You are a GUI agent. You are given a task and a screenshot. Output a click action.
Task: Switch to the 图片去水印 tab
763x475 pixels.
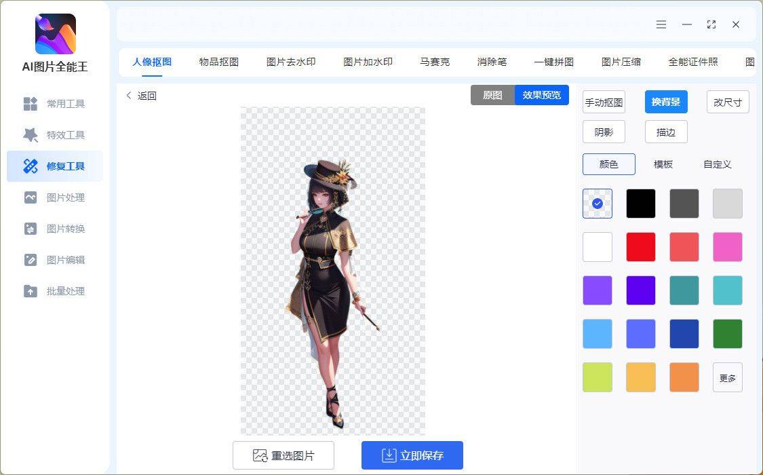[x=291, y=62]
